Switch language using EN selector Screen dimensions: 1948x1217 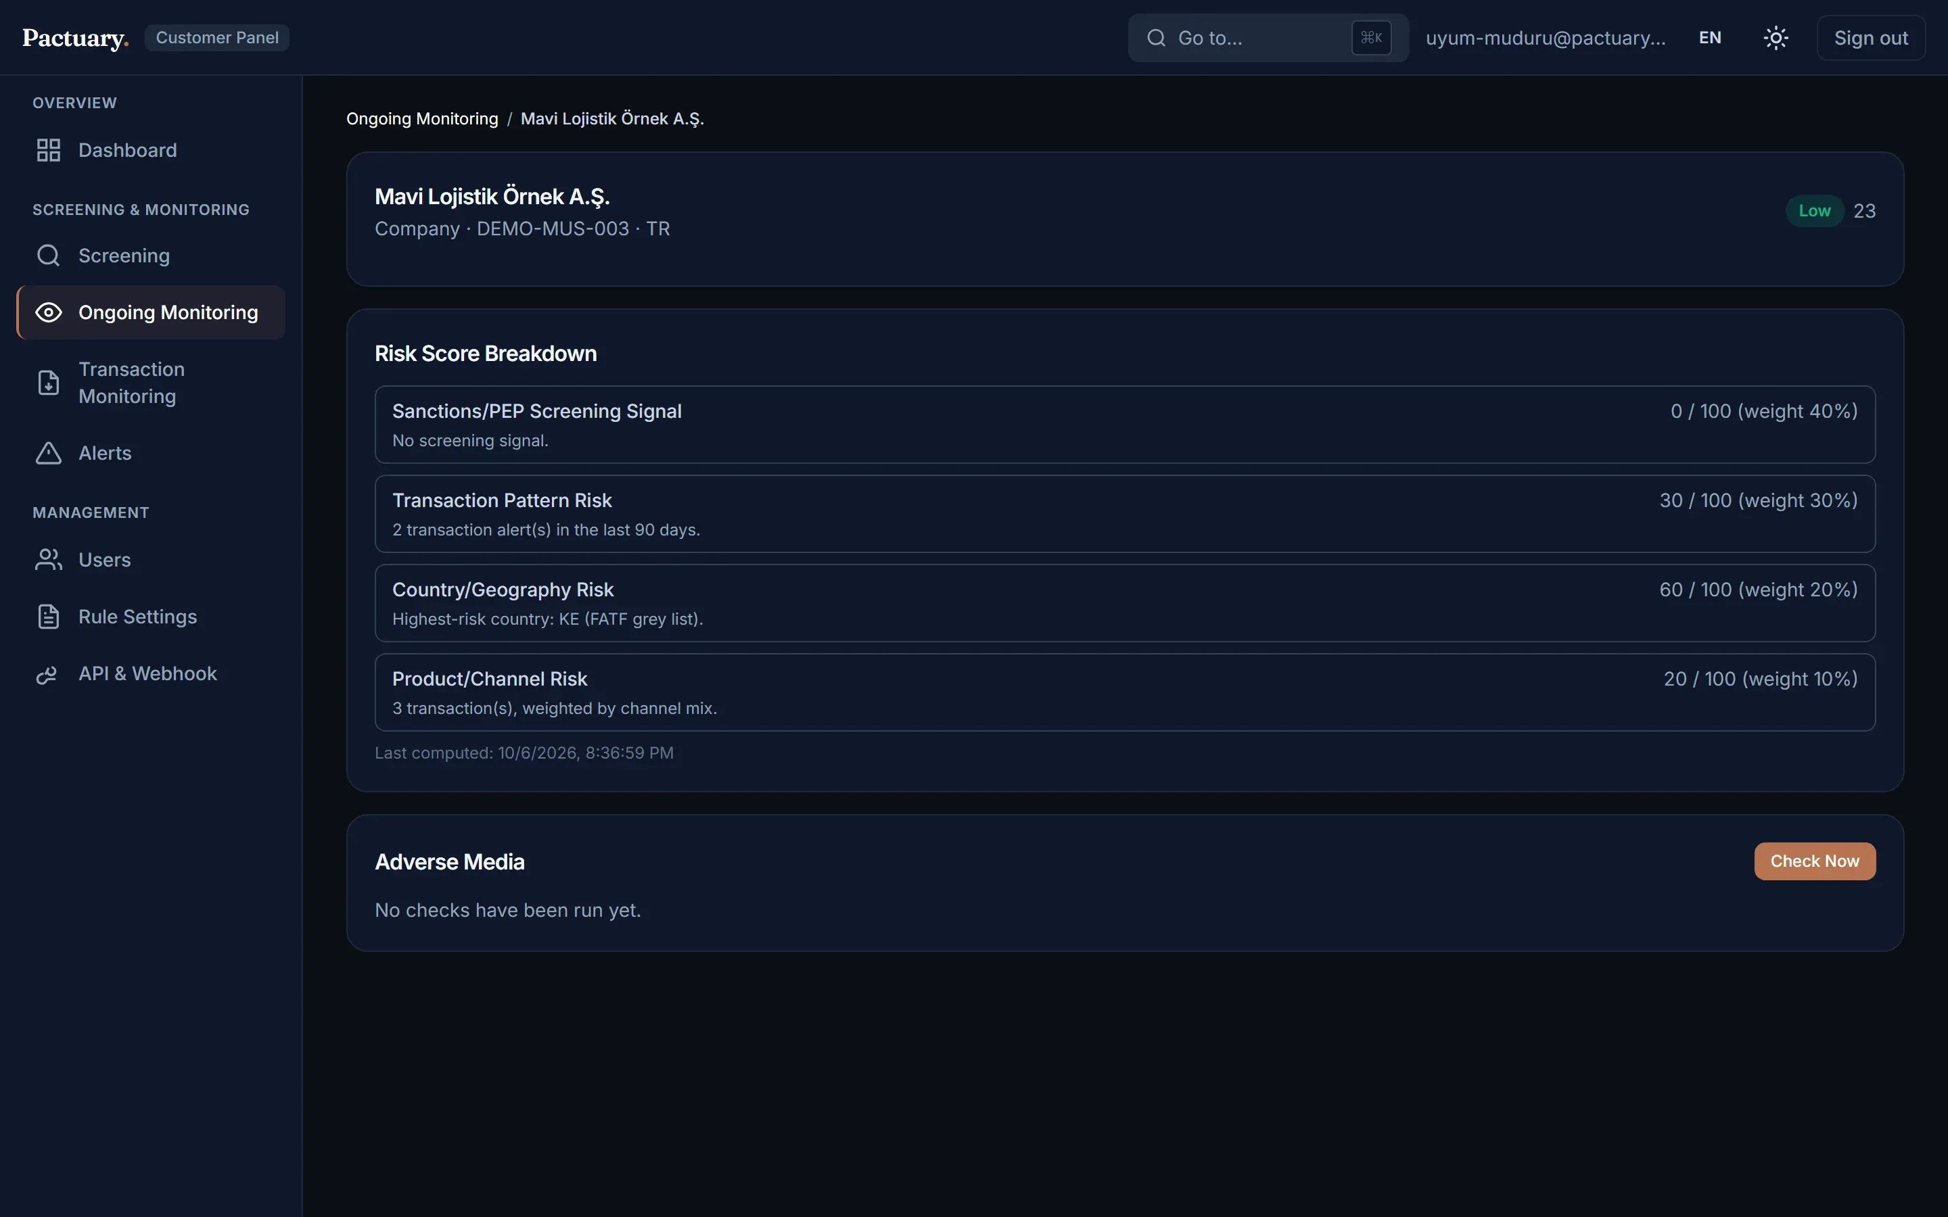click(x=1710, y=38)
